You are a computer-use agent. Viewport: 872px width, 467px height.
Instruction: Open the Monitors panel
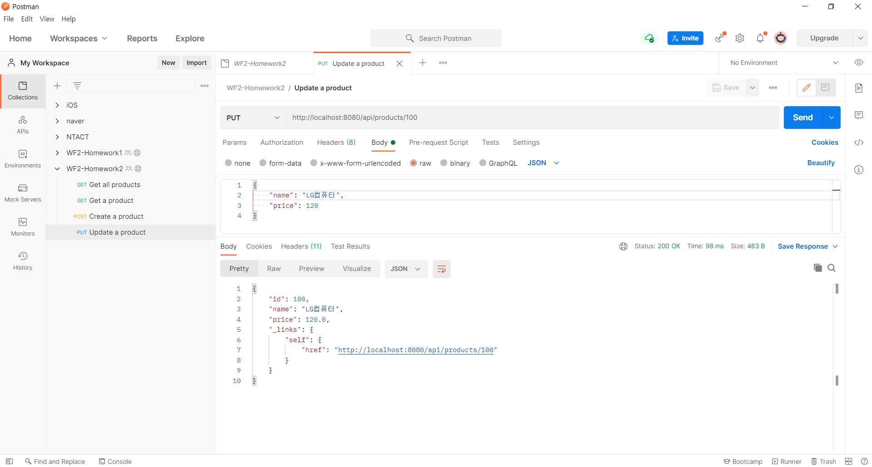coord(23,227)
